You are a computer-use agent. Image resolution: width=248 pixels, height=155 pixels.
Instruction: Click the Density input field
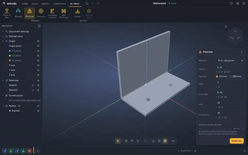click(x=230, y=67)
